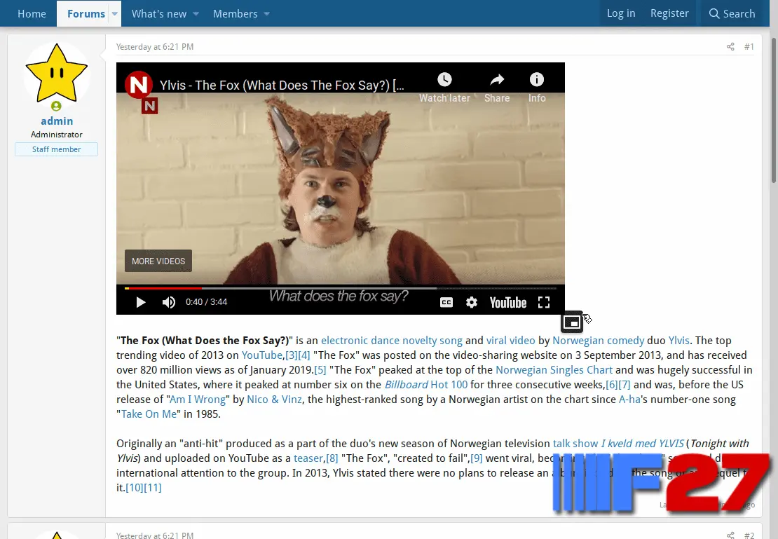Open Search in the navigation bar
This screenshot has width=778, height=539.
point(732,14)
